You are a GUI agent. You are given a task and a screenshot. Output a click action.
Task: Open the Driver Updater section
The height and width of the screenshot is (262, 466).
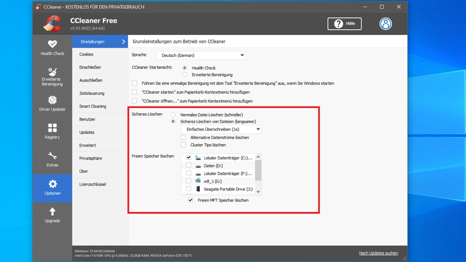(52, 104)
